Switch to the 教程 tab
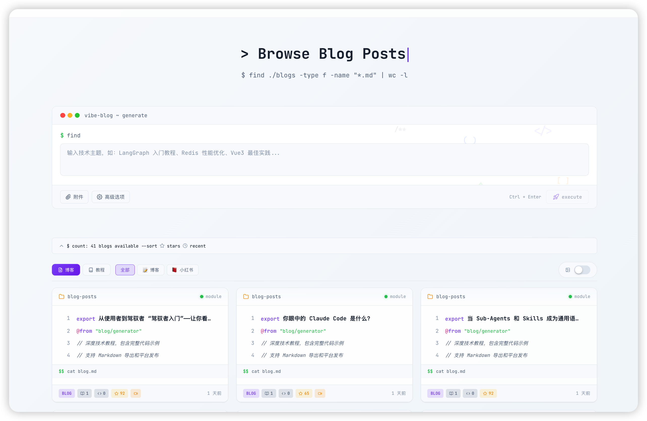Viewport: 647px width, 421px height. coord(96,270)
